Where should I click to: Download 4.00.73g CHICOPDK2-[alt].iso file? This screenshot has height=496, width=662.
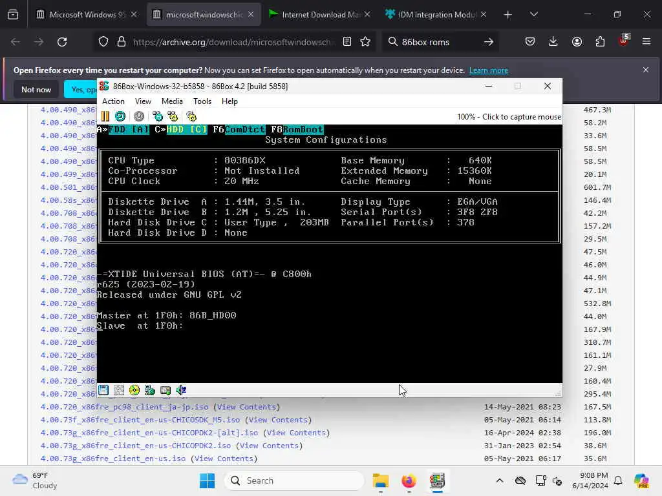[149, 433]
